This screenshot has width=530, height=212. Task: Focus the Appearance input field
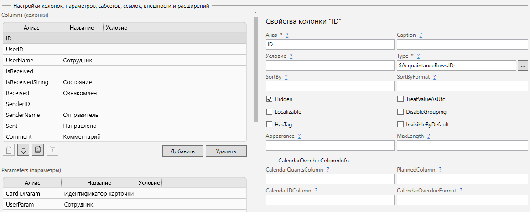(330, 146)
